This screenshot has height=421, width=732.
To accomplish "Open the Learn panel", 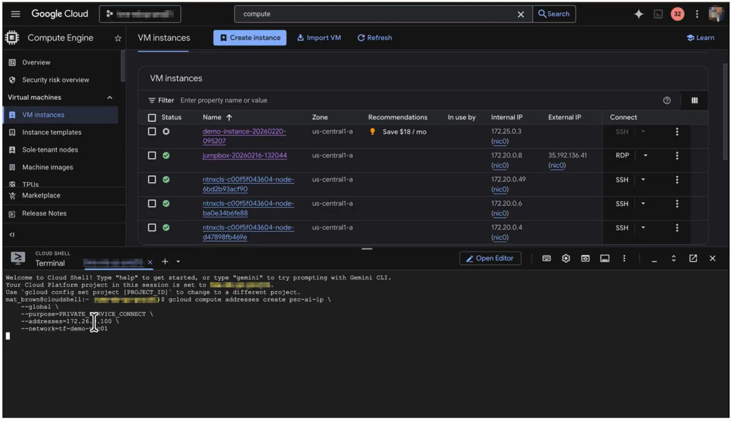I will (x=701, y=38).
